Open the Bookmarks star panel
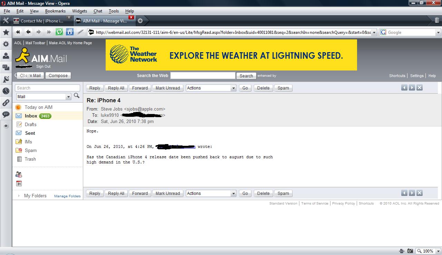The height and width of the screenshot is (255, 442). (x=6, y=32)
